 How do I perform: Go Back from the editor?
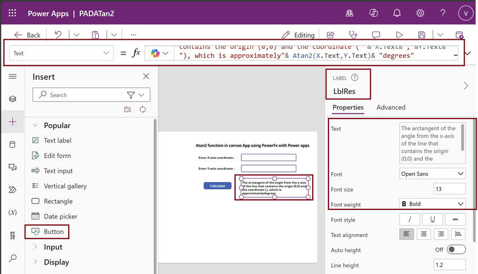tap(27, 35)
